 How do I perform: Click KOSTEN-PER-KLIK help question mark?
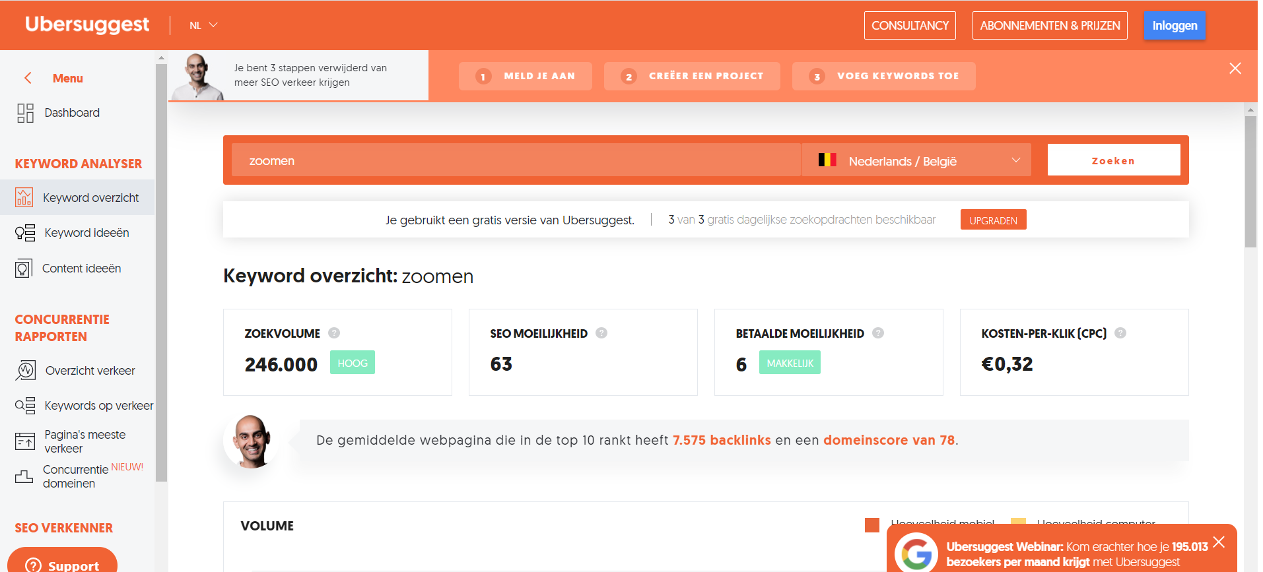tap(1120, 333)
